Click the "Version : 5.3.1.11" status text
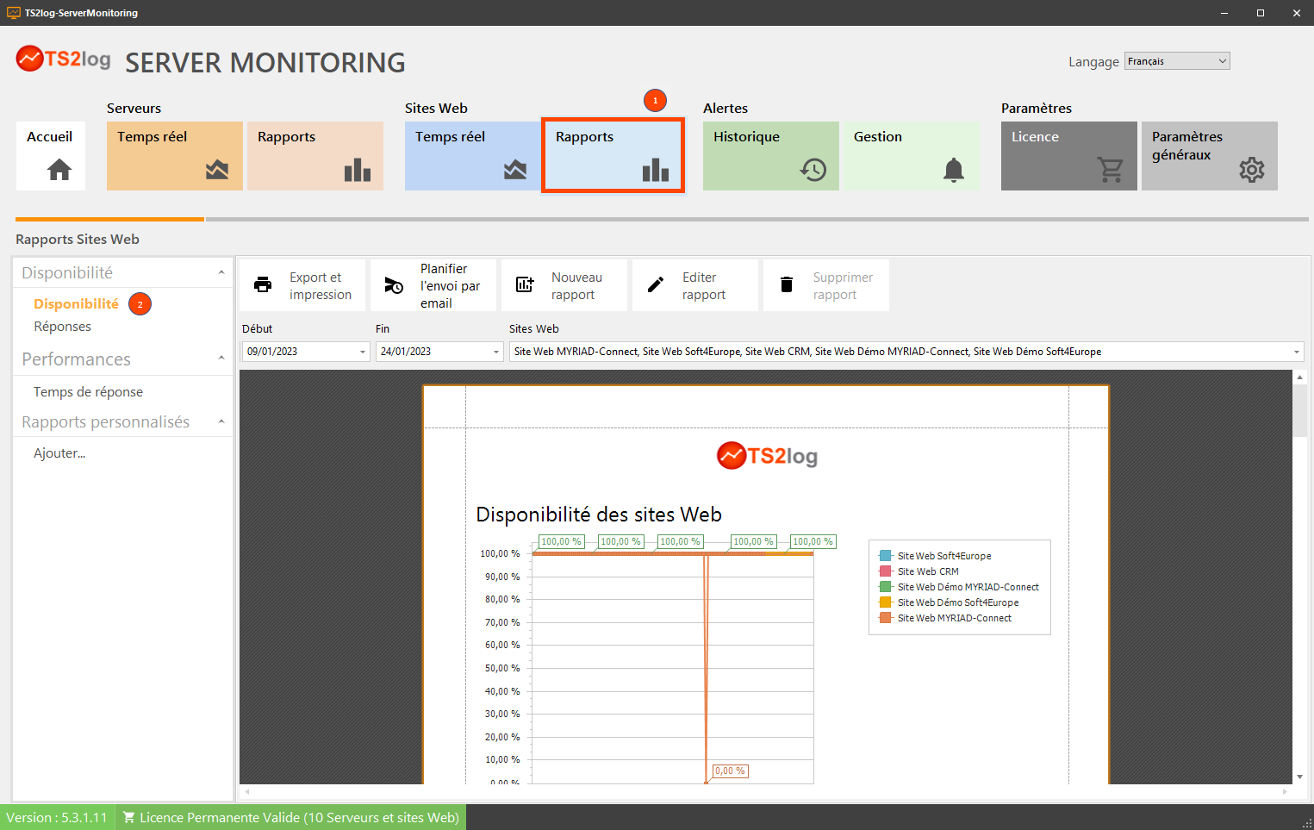The width and height of the screenshot is (1314, 830). pyautogui.click(x=57, y=817)
